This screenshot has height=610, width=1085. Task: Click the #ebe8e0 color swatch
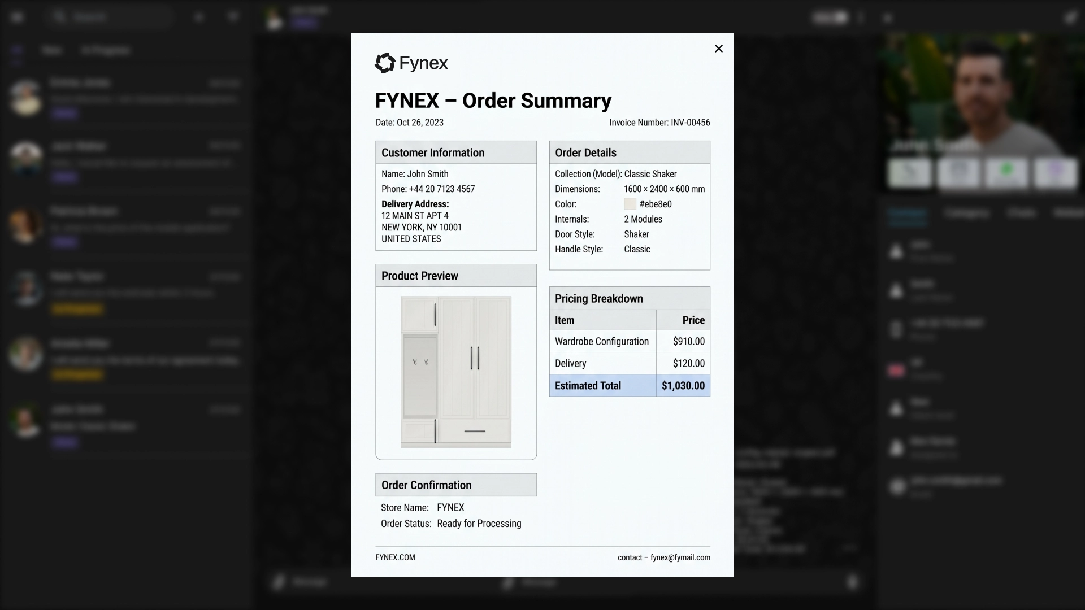[630, 204]
